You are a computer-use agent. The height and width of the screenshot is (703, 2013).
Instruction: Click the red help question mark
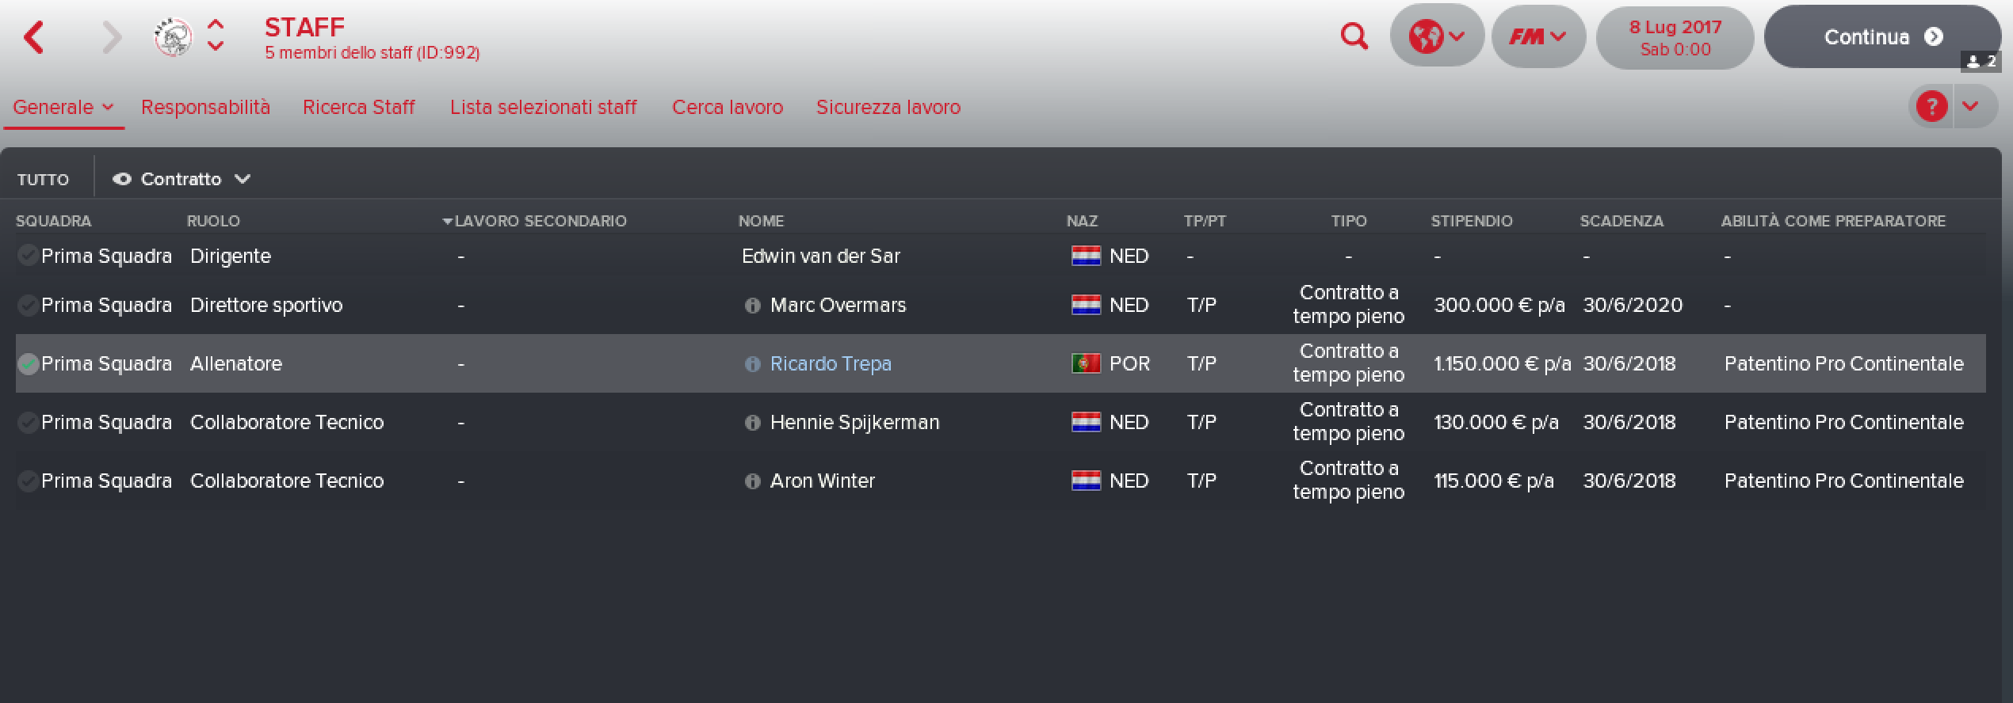click(1931, 106)
